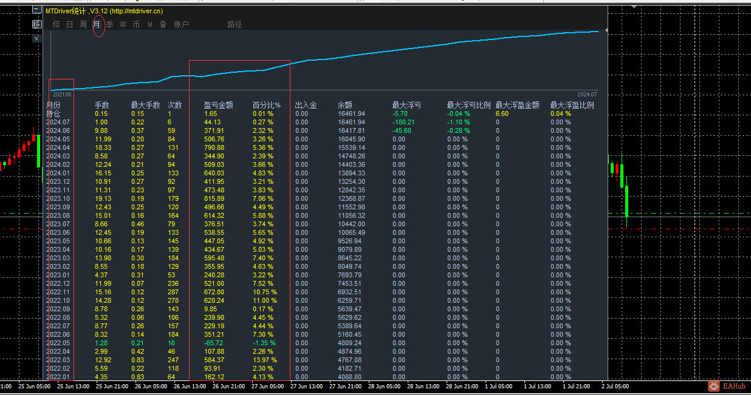Select the 币 currency tab
The image size is (751, 395).
[x=136, y=24]
